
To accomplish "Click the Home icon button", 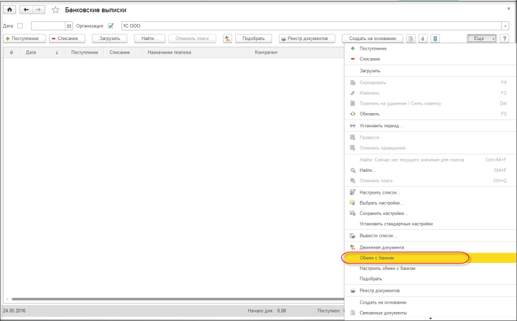I will 10,10.
